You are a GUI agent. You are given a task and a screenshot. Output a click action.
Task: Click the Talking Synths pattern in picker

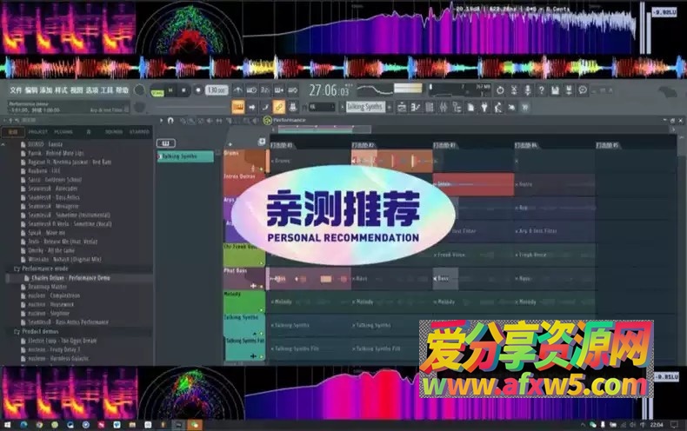coord(185,156)
